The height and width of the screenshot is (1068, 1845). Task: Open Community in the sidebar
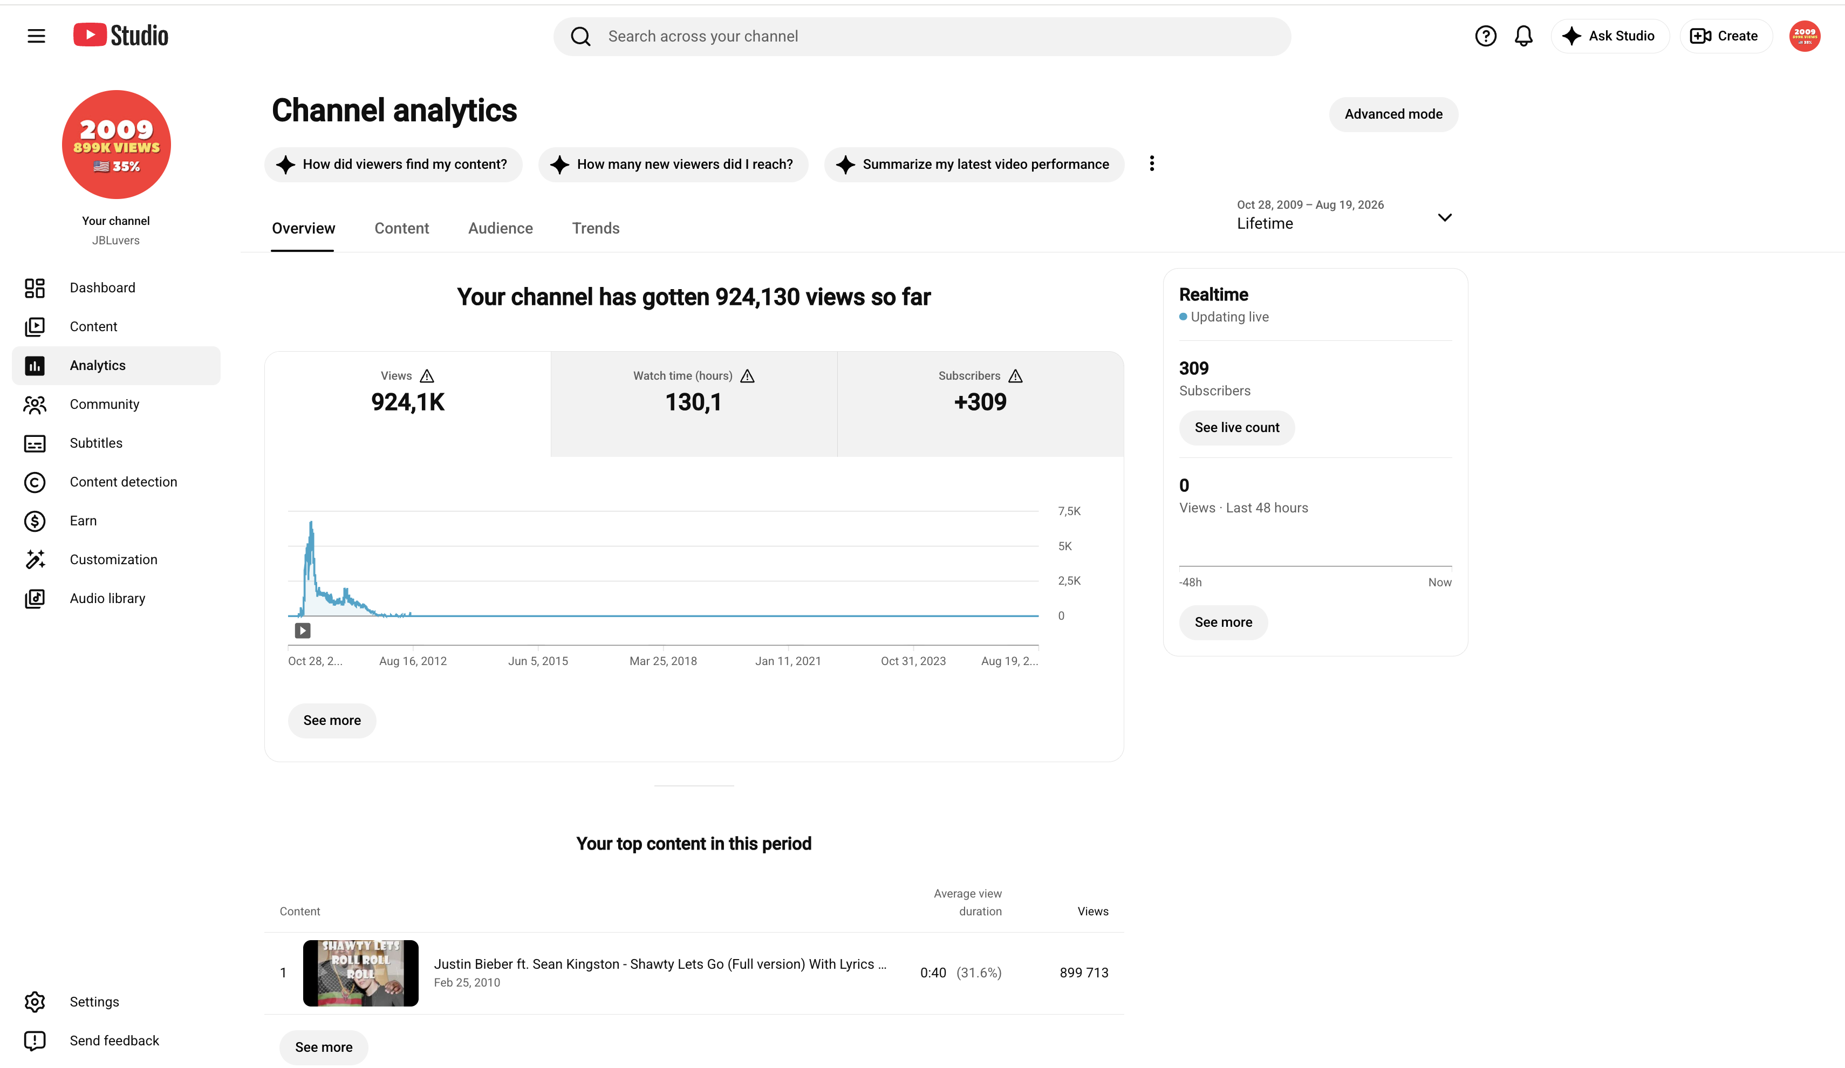click(x=115, y=404)
